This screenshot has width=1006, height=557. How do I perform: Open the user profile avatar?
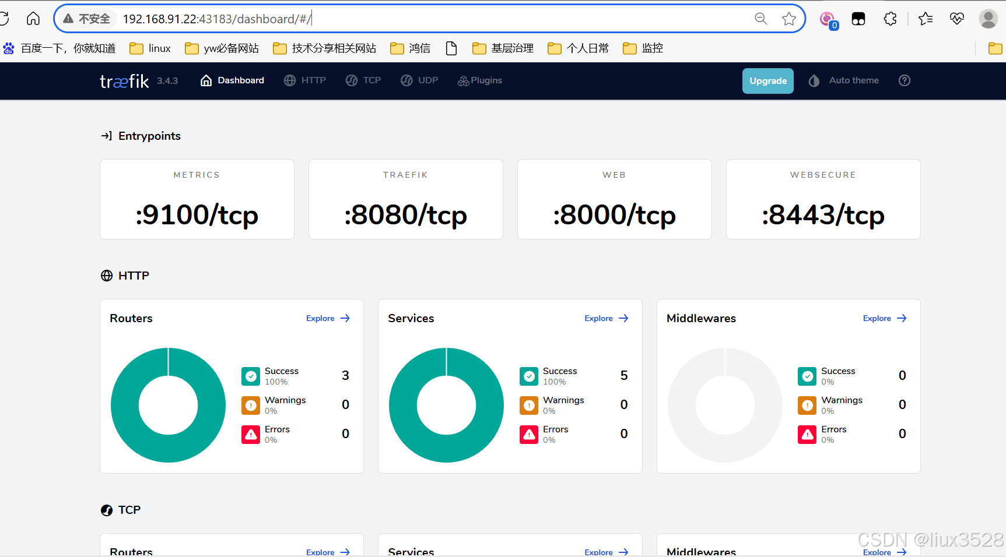click(989, 19)
